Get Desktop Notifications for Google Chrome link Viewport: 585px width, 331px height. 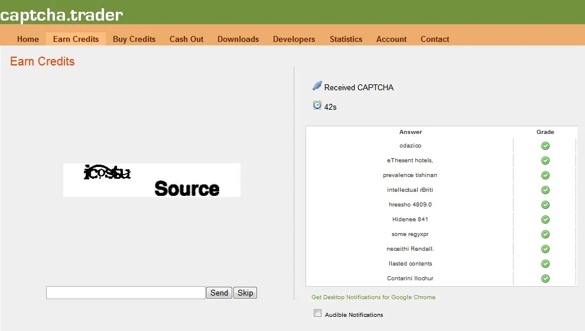[x=373, y=297]
